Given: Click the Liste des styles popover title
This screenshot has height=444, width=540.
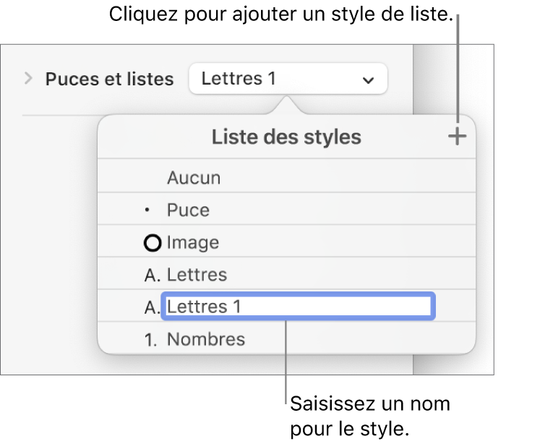Looking at the screenshot, I should tap(286, 137).
